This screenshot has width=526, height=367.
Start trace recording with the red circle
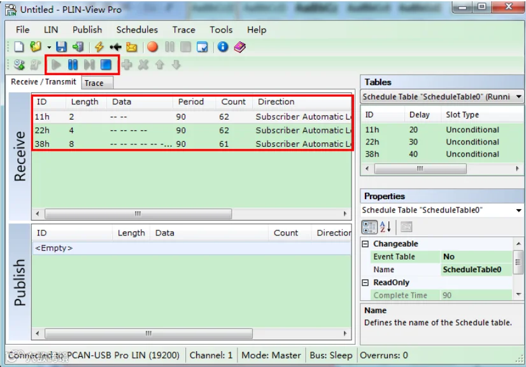(153, 47)
